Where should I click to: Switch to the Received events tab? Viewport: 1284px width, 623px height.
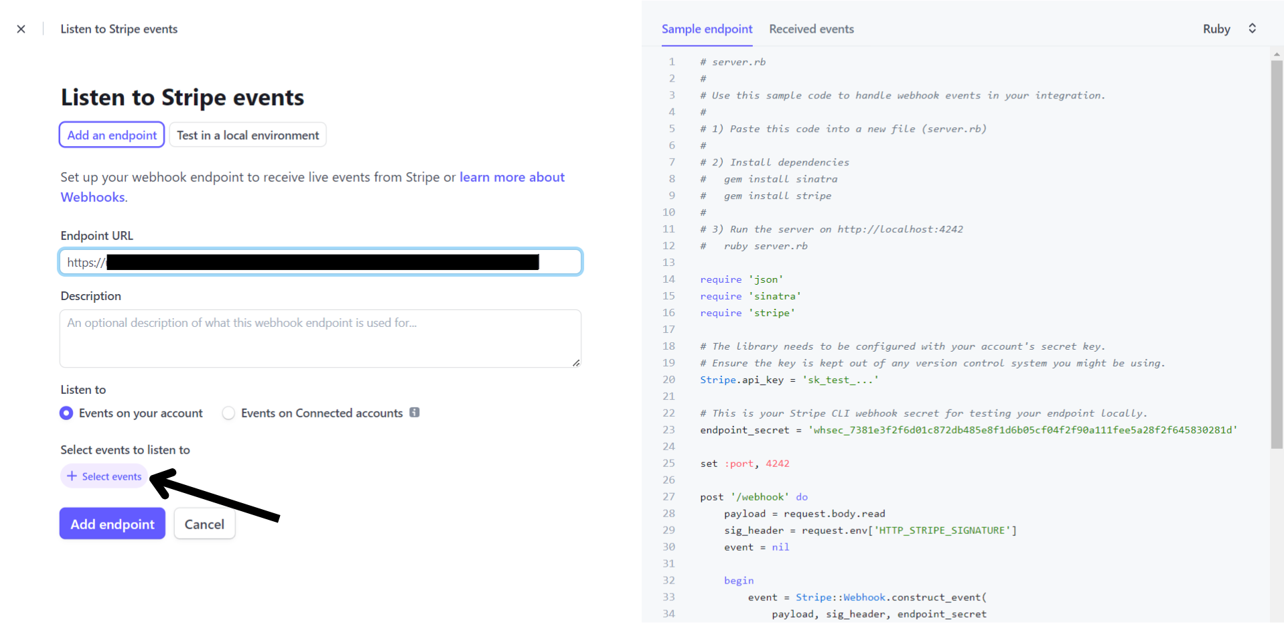pos(811,29)
